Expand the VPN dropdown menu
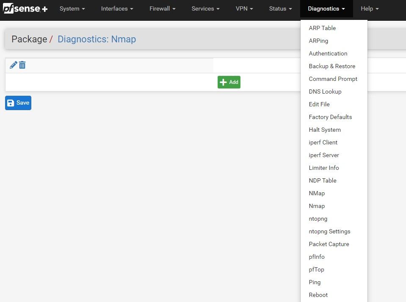406x302 pixels. click(x=244, y=8)
